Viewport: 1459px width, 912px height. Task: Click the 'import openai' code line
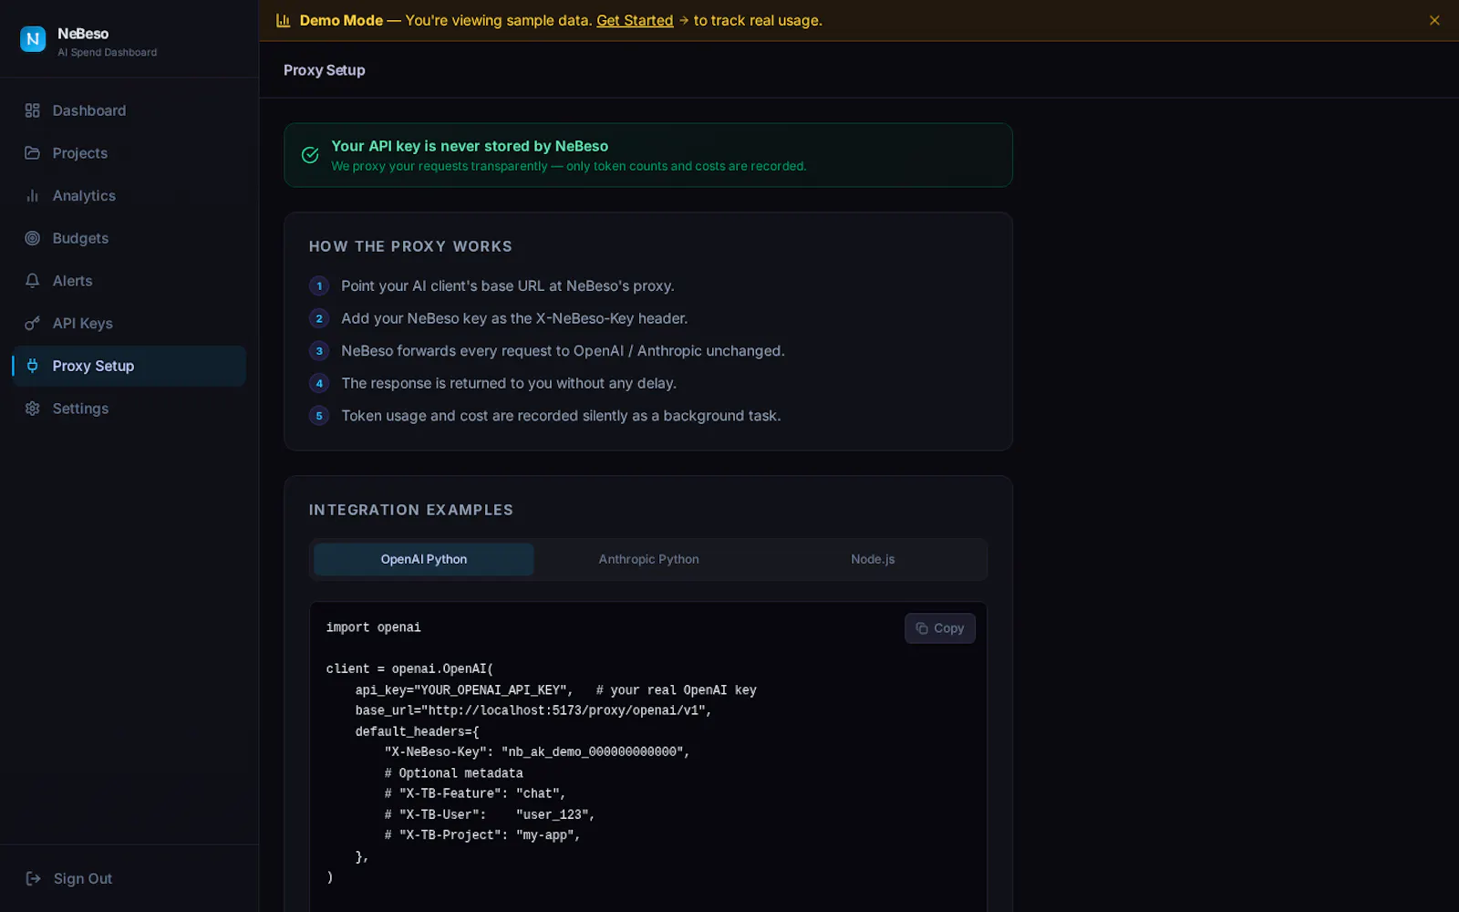pyautogui.click(x=374, y=627)
